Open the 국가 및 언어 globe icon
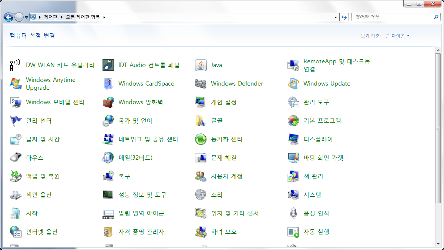 [x=108, y=121]
